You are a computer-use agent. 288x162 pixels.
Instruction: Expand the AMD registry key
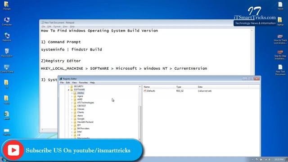pyautogui.click(x=72, y=99)
